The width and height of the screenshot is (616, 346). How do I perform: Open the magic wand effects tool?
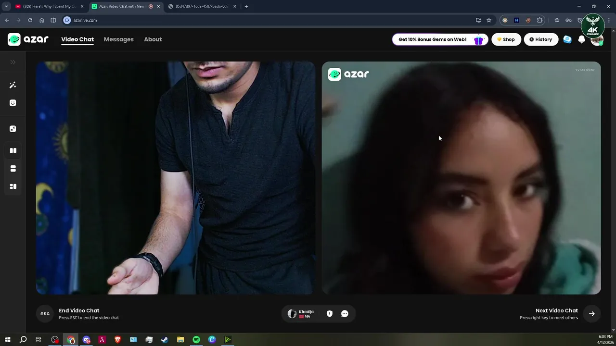point(13,85)
